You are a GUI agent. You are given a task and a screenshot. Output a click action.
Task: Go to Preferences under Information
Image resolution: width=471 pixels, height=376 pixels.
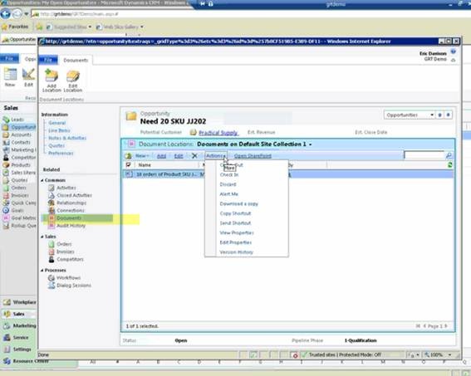[61, 153]
